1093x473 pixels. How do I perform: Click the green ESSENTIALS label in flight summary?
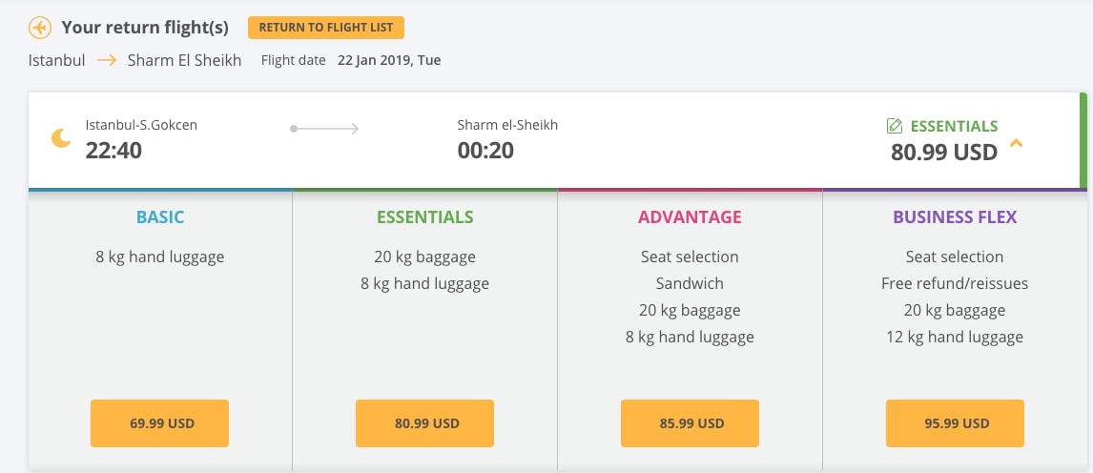coord(955,126)
